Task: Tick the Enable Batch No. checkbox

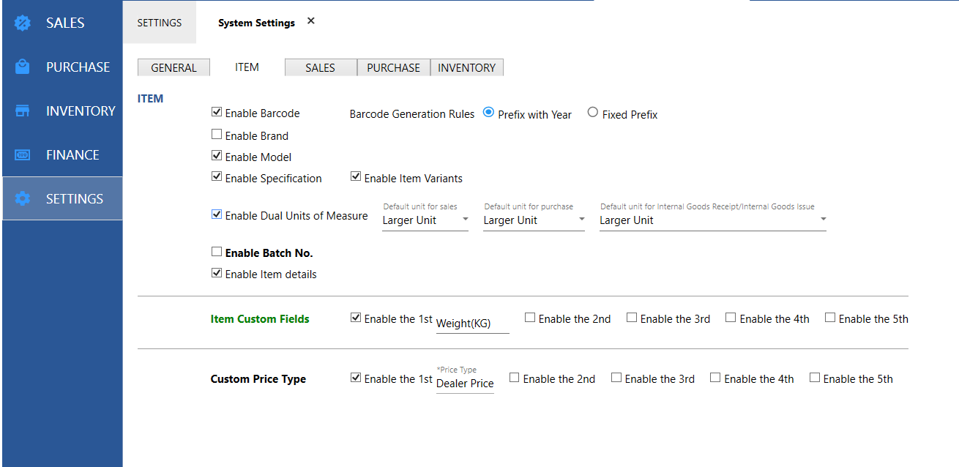Action: (217, 252)
